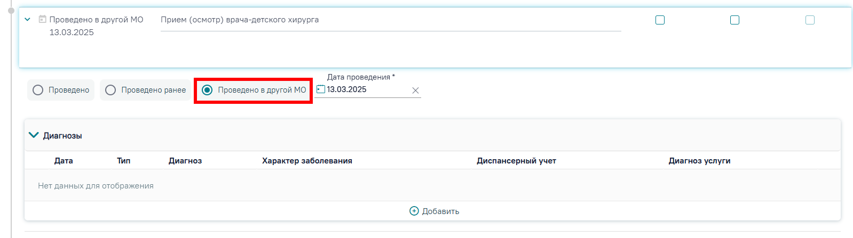Screen dimensions: 853x238
Task: Click the Тип column header
Action: coord(124,160)
